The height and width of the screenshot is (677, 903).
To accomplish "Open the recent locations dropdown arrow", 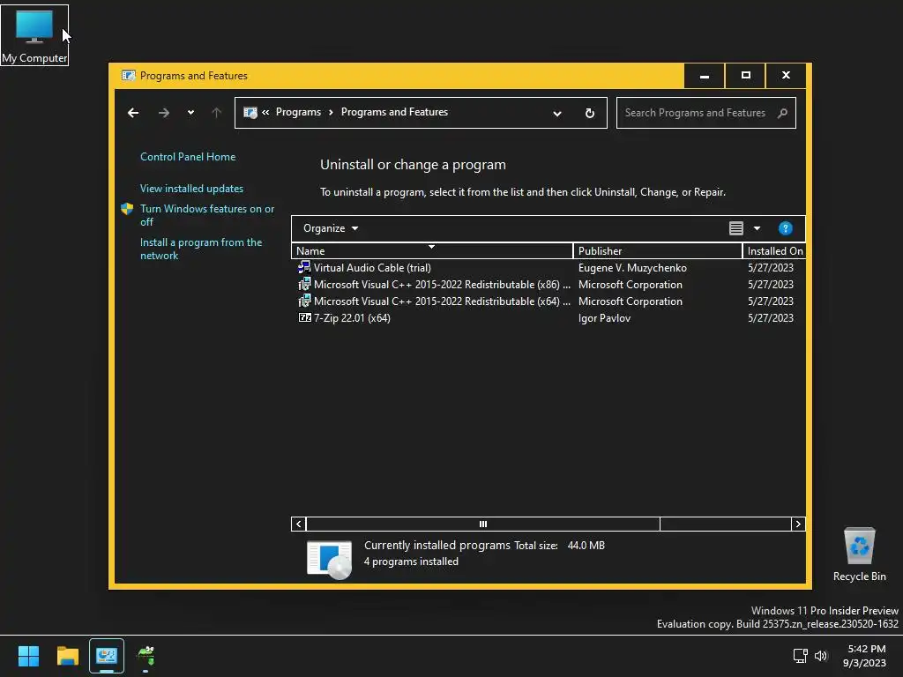I will pos(190,113).
